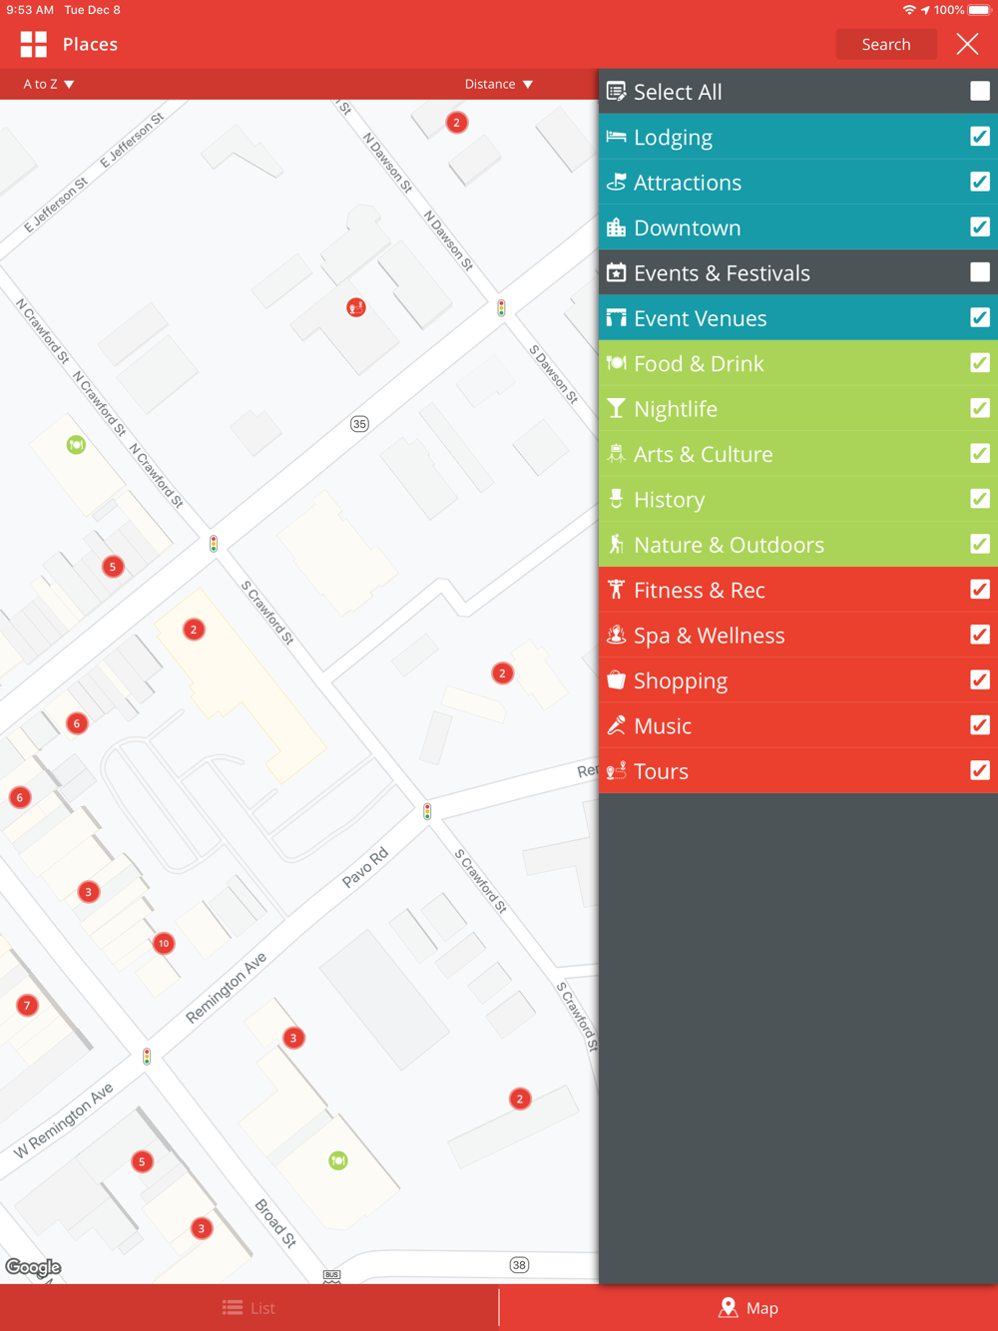Check the Events & Festivals checkbox
The width and height of the screenshot is (998, 1331).
point(980,272)
